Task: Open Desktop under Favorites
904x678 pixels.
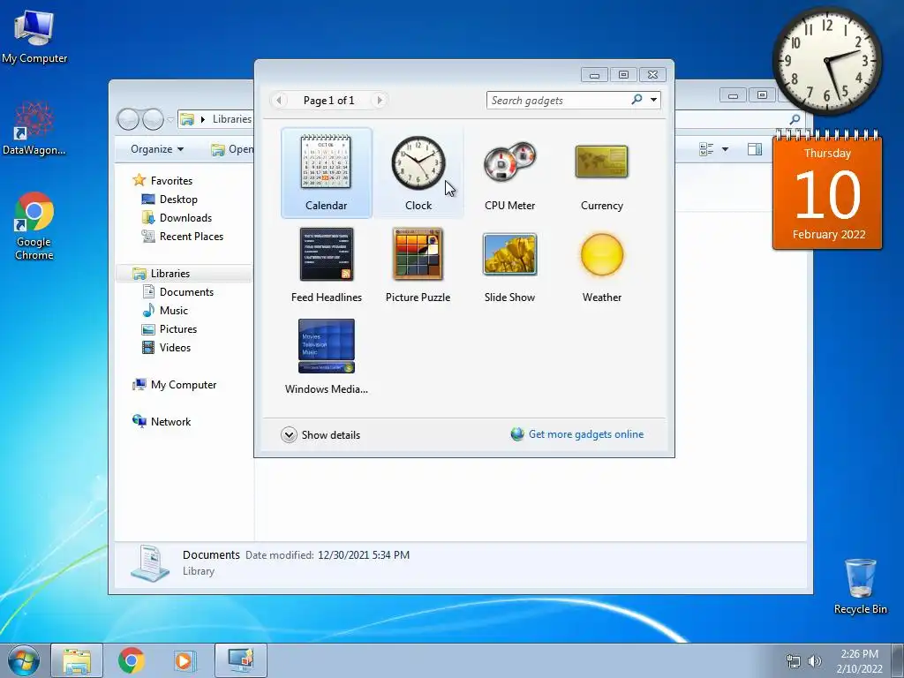Action: pyautogui.click(x=169, y=200)
